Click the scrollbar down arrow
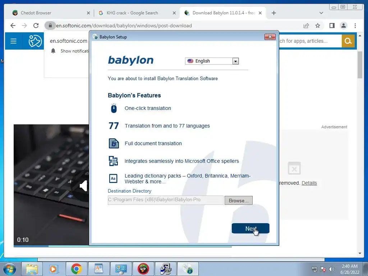The width and height of the screenshot is (368, 276). tap(360, 253)
